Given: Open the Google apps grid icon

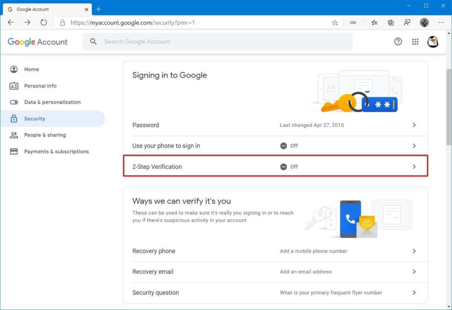Looking at the screenshot, I should click(415, 41).
